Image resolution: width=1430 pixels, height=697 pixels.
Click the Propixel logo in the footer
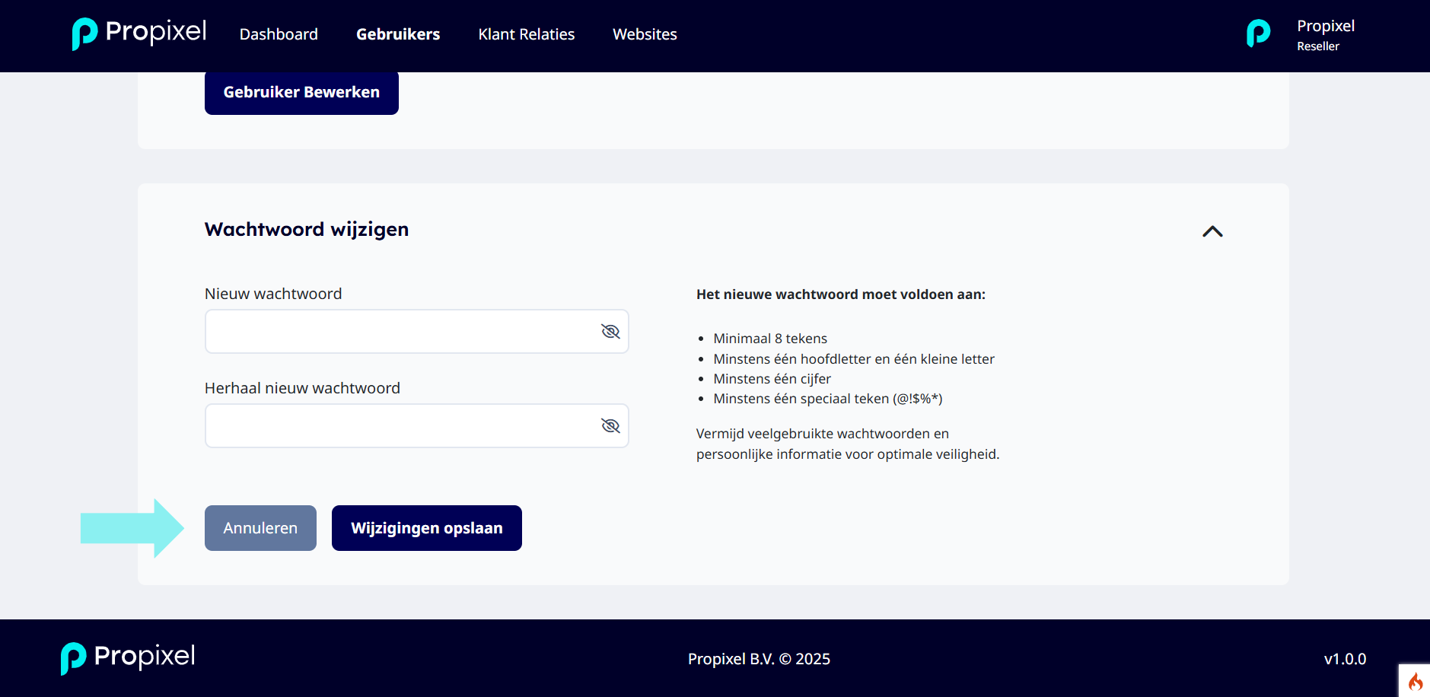128,658
